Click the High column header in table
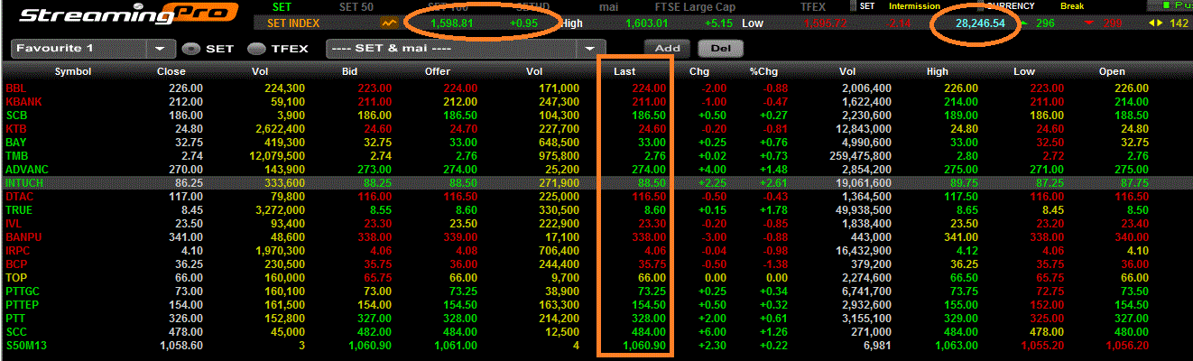Screen dimensions: 1193x361 click(x=938, y=71)
